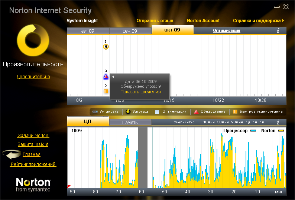Open info icon on CPU graph bar
Viewport: 295px width, 200px height.
(278, 122)
